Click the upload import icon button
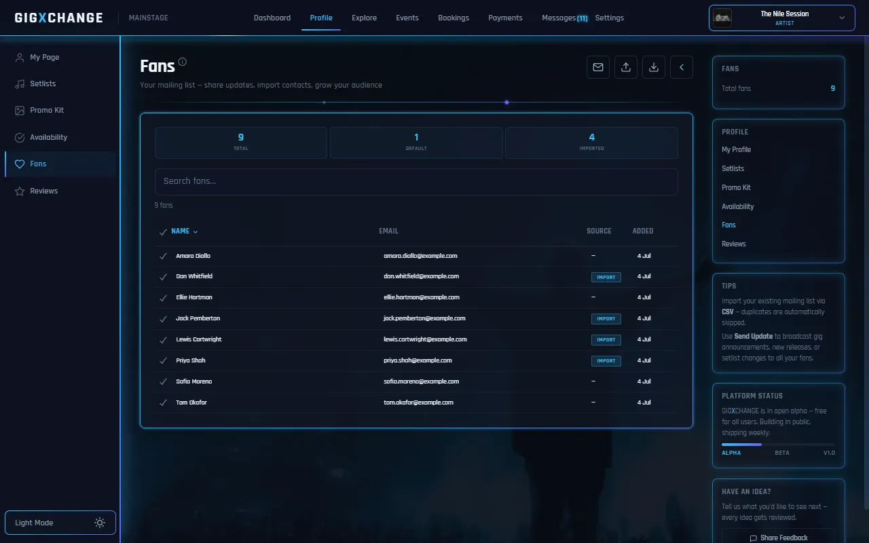Image resolution: width=869 pixels, height=543 pixels. pyautogui.click(x=626, y=67)
